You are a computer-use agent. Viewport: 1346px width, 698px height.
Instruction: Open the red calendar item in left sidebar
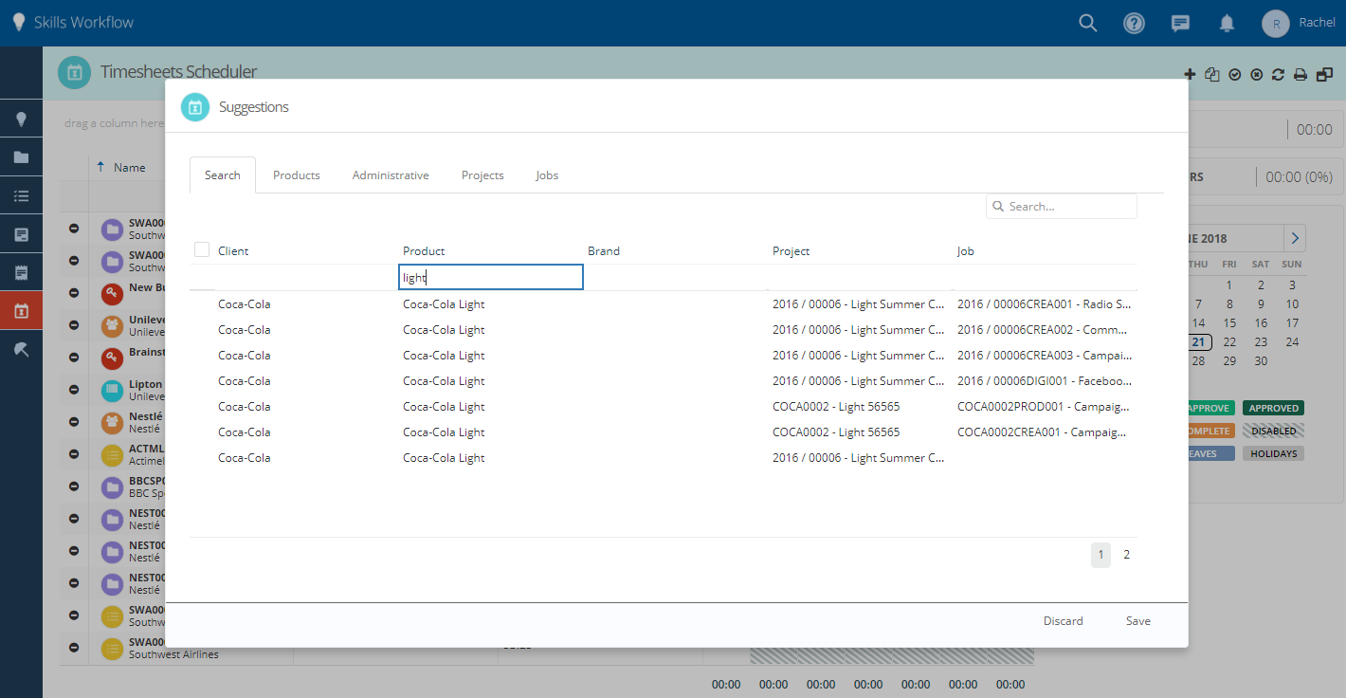[x=21, y=311]
